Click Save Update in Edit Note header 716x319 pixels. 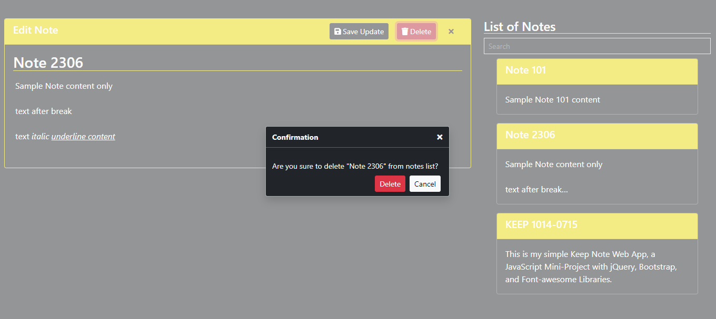pos(359,32)
